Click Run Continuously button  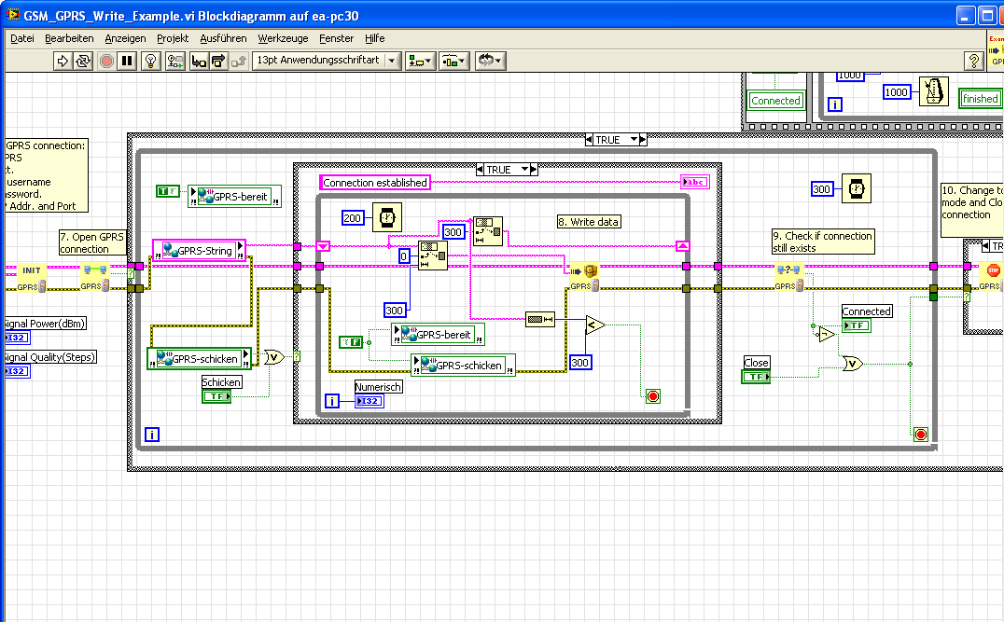pyautogui.click(x=83, y=61)
